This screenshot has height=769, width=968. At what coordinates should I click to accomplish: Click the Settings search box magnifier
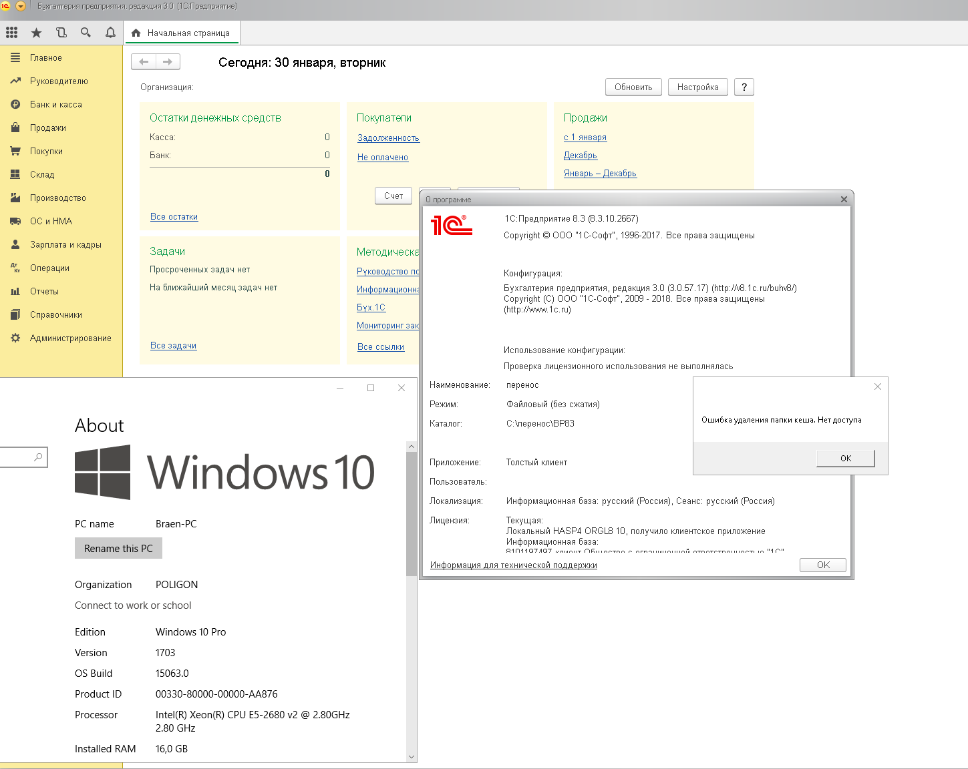tap(38, 457)
